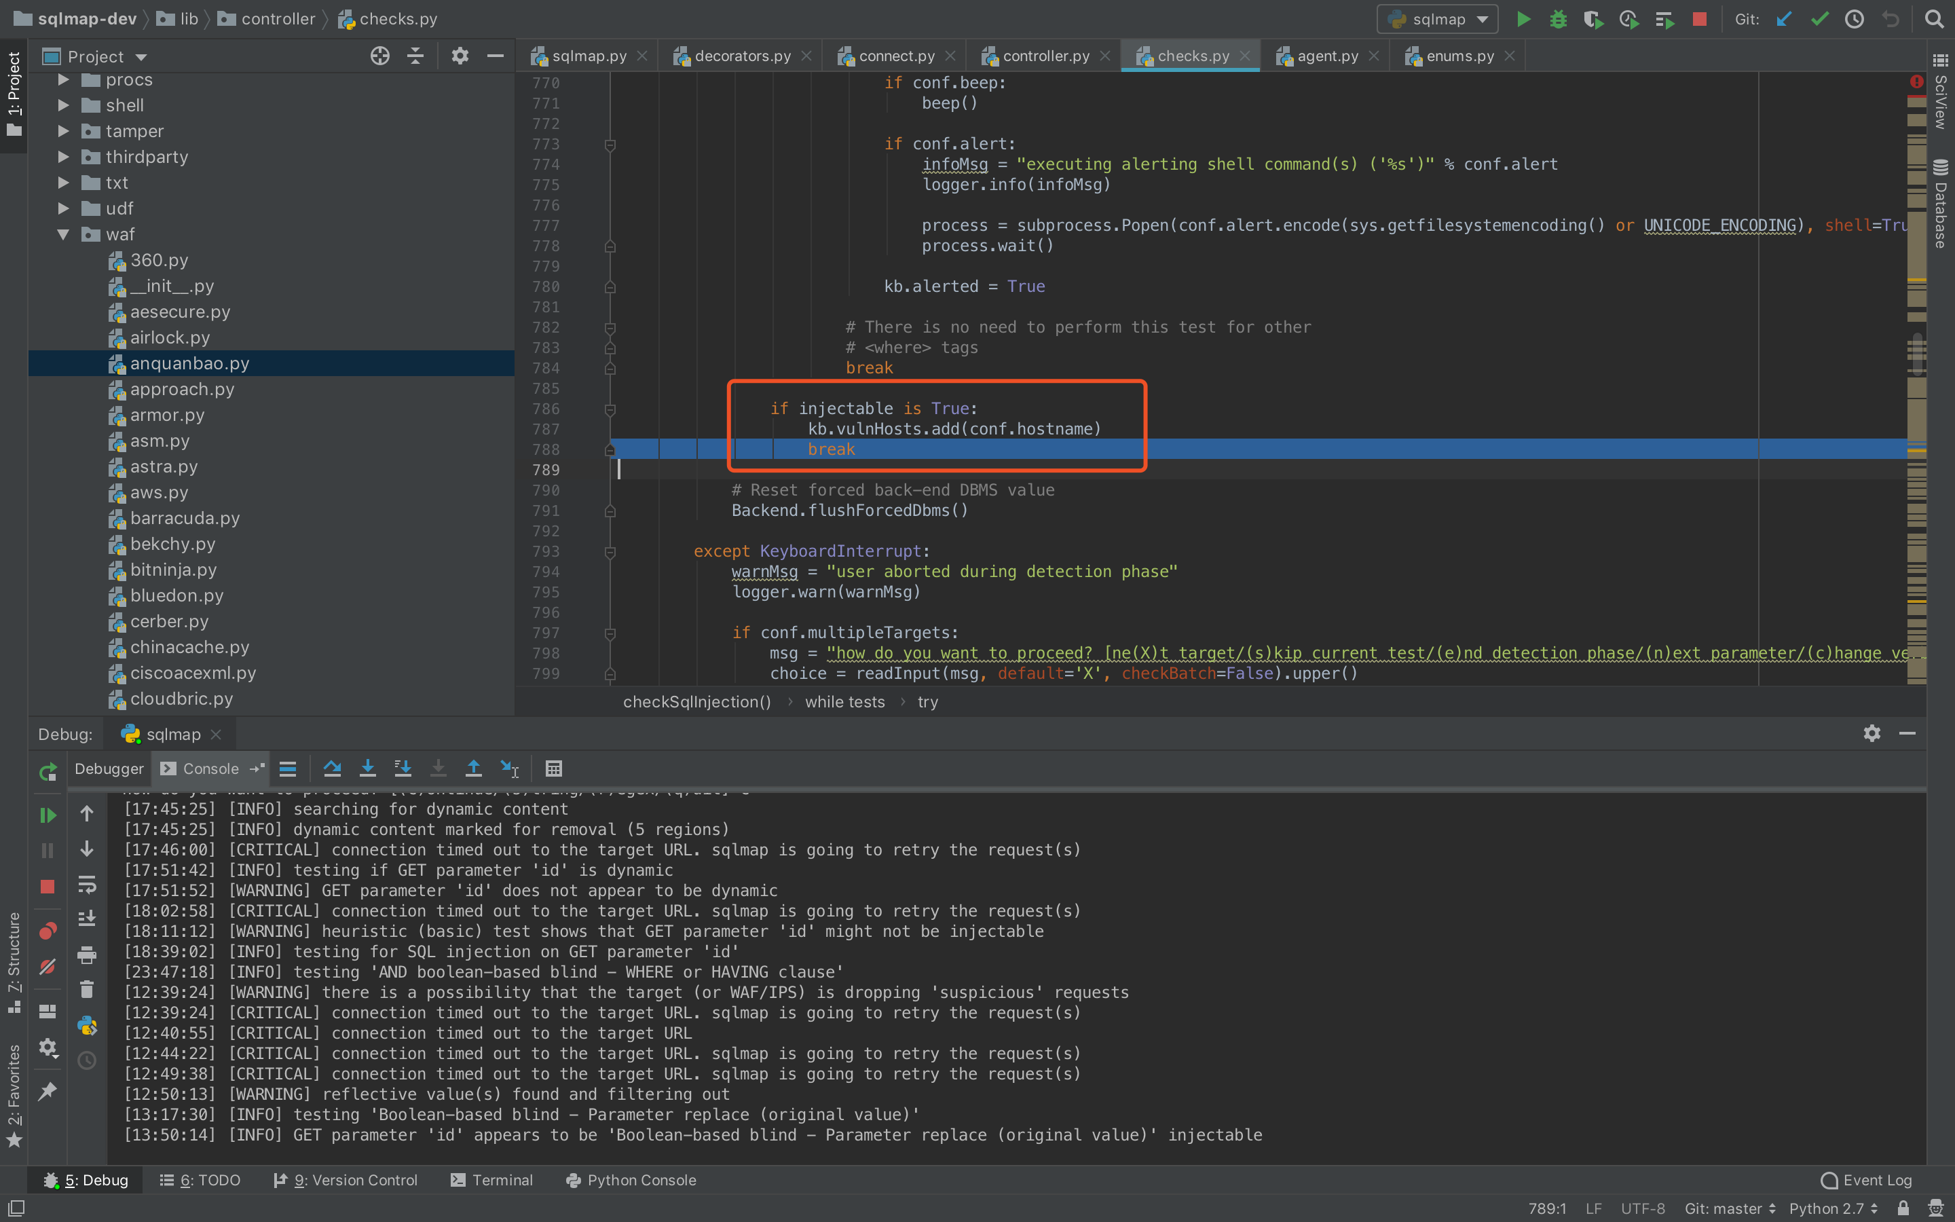The width and height of the screenshot is (1955, 1222).
Task: Click the Search Everywhere magnifier icon
Action: pyautogui.click(x=1934, y=18)
